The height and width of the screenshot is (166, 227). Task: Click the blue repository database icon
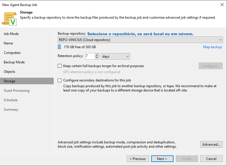click(x=59, y=47)
